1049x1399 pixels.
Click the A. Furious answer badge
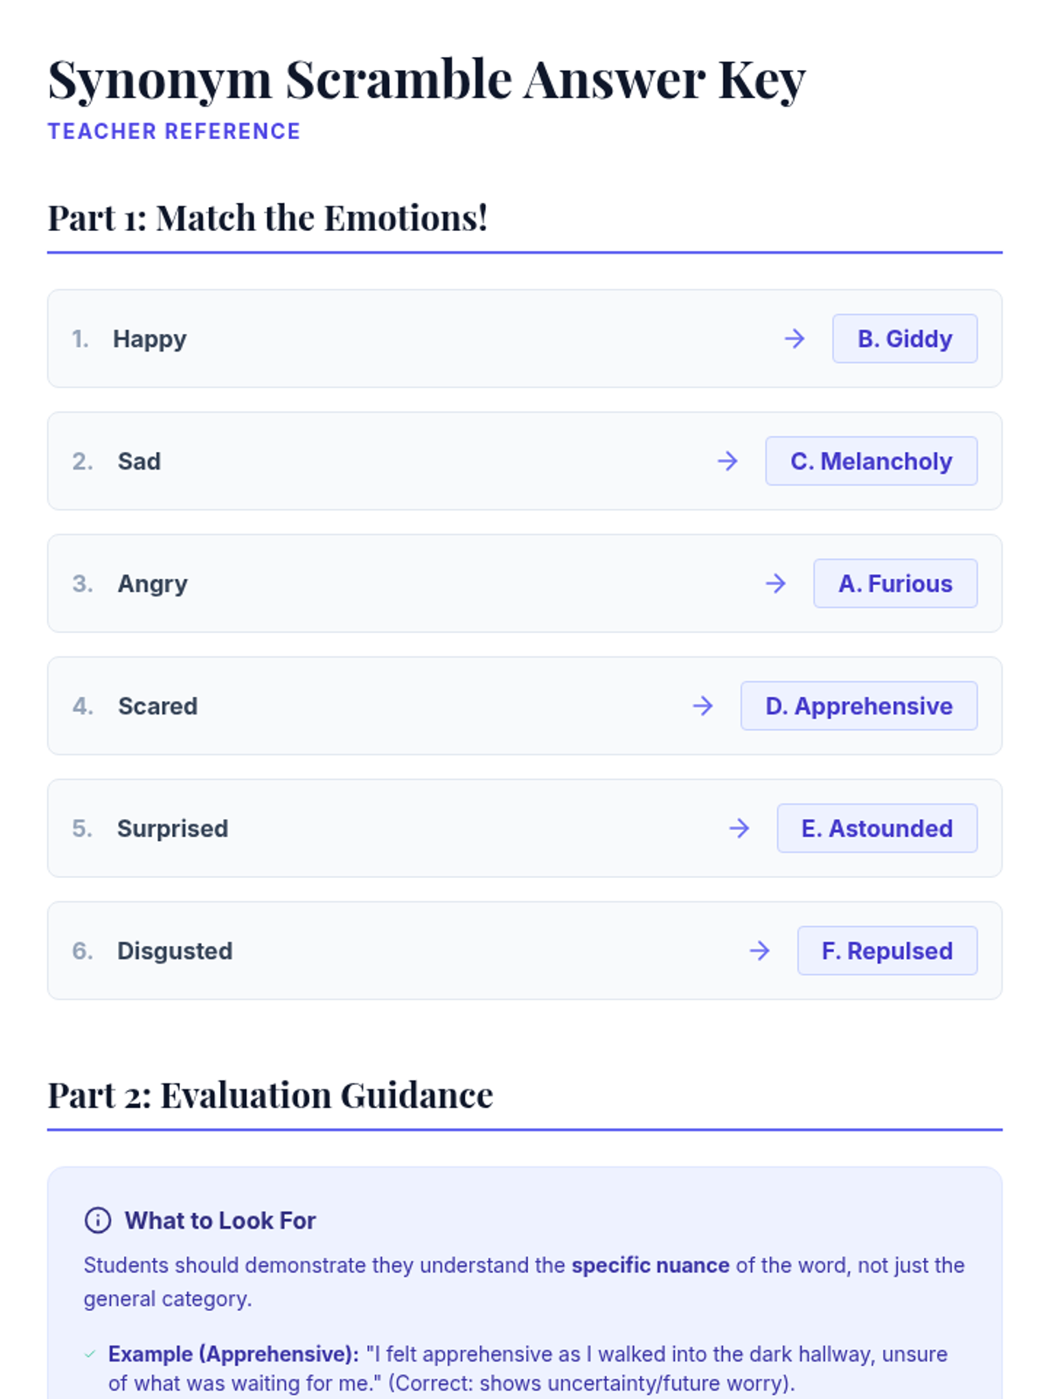click(x=895, y=583)
